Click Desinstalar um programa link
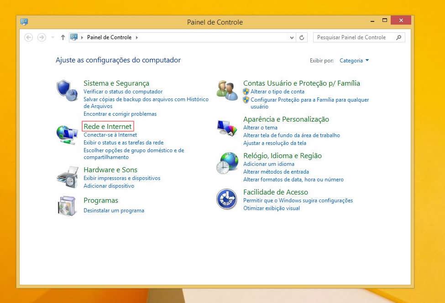Screen dimensions: 445x303 (114, 211)
